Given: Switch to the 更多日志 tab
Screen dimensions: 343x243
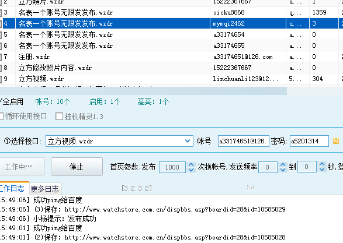Looking at the screenshot, I should tap(45, 189).
